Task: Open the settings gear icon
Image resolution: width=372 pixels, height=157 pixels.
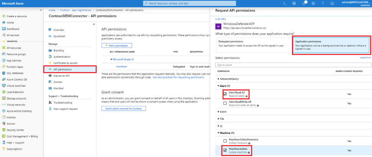Action: 313,3
